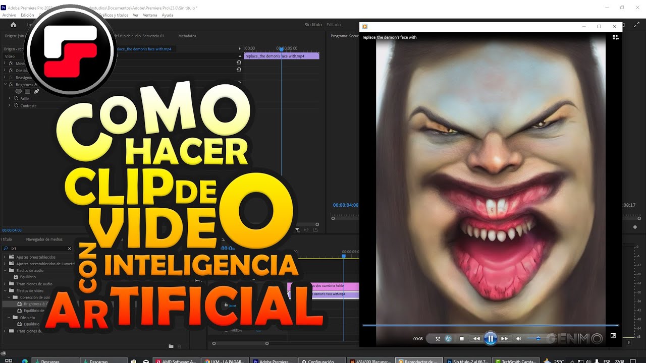The height and width of the screenshot is (363, 646).
Task: Open the Ventana menu
Action: 150,15
